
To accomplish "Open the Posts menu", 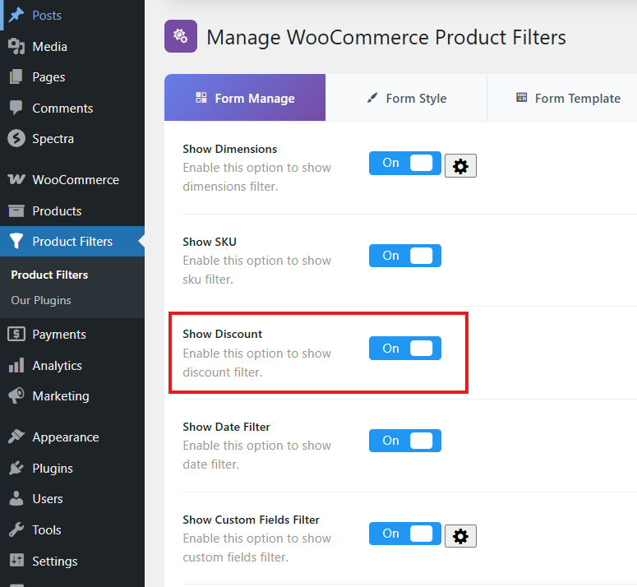I will coord(72,16).
